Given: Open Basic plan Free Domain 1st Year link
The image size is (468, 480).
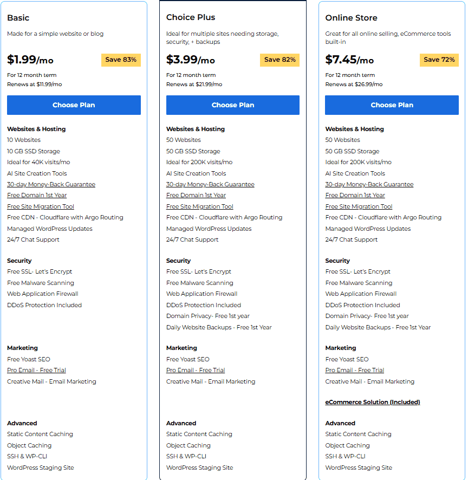Looking at the screenshot, I should pyautogui.click(x=37, y=196).
